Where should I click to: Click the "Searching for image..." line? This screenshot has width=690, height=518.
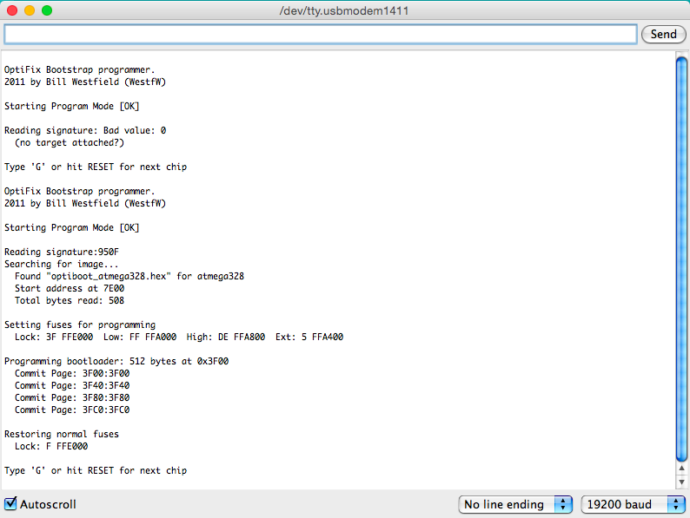pos(61,264)
